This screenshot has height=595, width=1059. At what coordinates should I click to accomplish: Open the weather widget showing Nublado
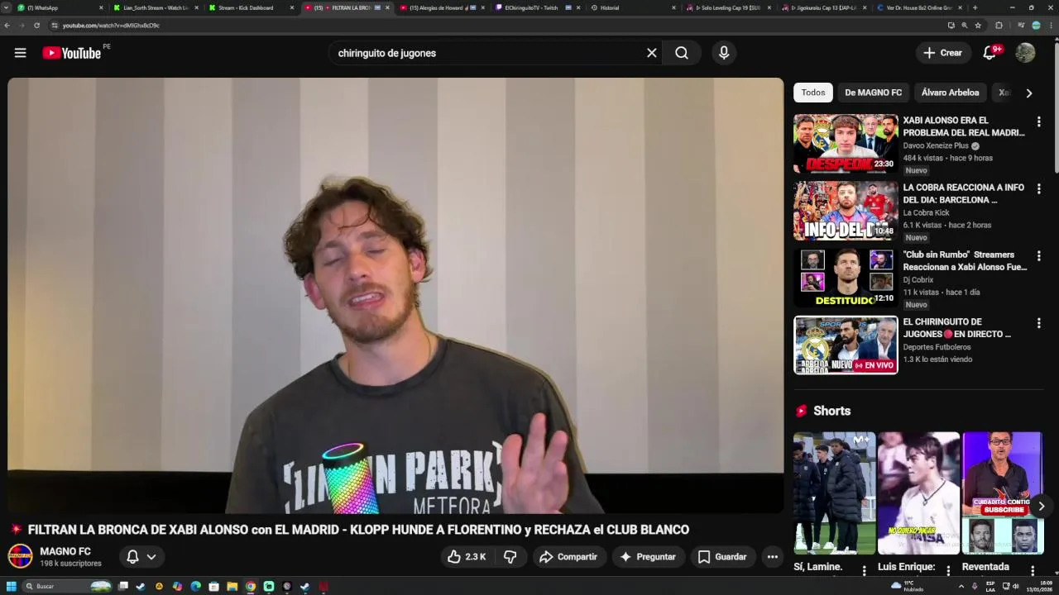[x=908, y=587]
